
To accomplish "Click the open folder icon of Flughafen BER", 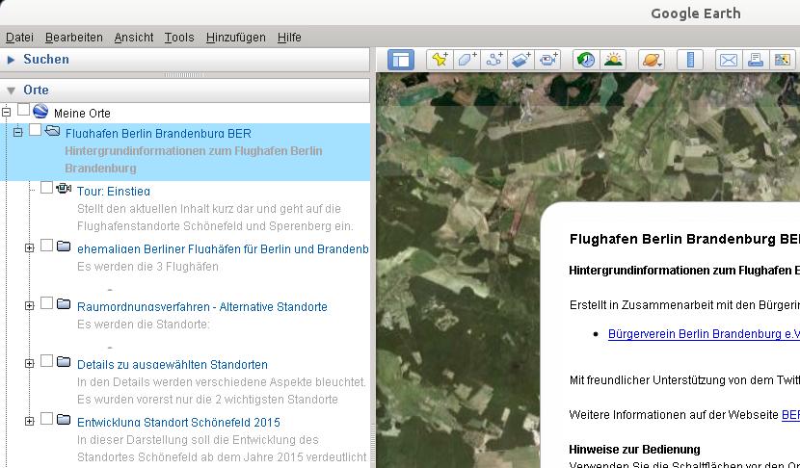I will click(52, 131).
